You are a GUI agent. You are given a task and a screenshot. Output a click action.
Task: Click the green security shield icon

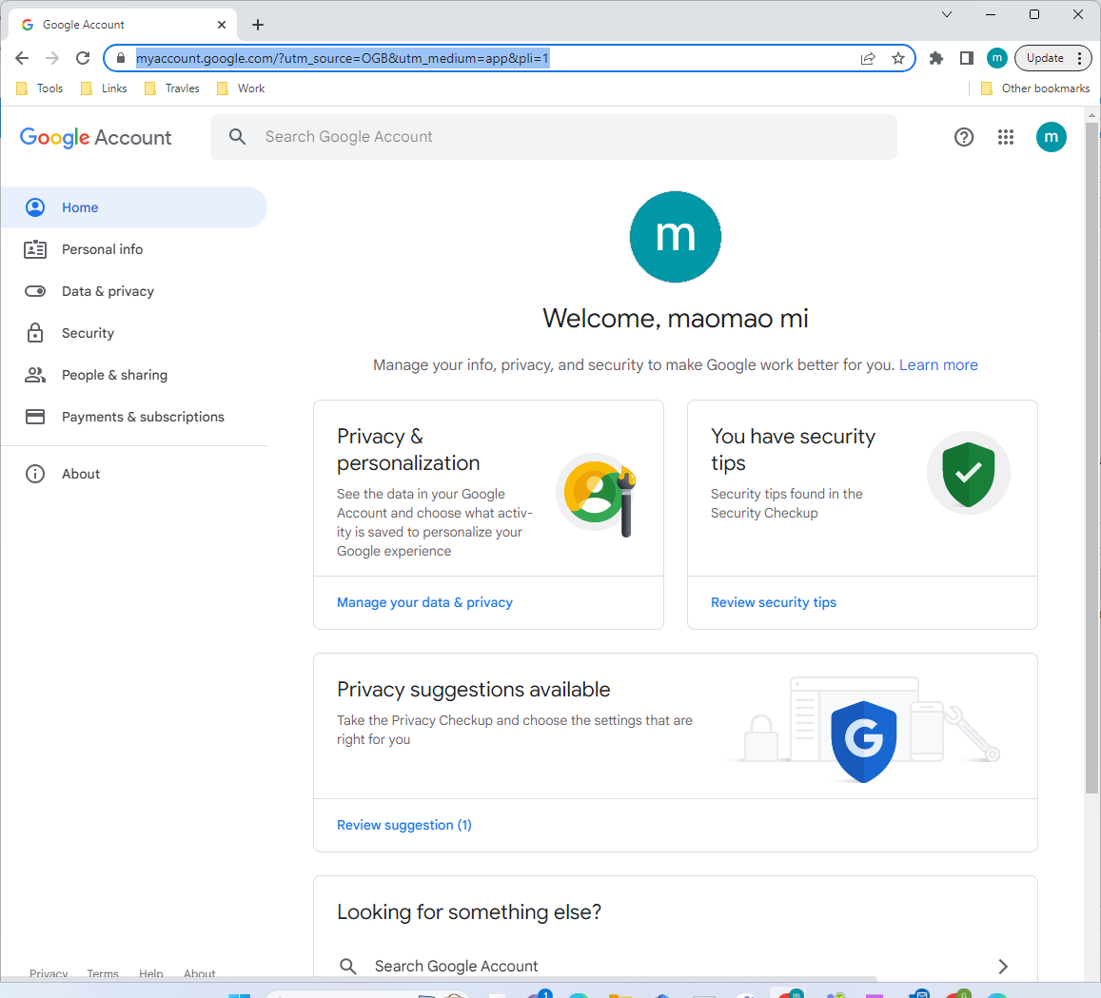click(x=969, y=474)
